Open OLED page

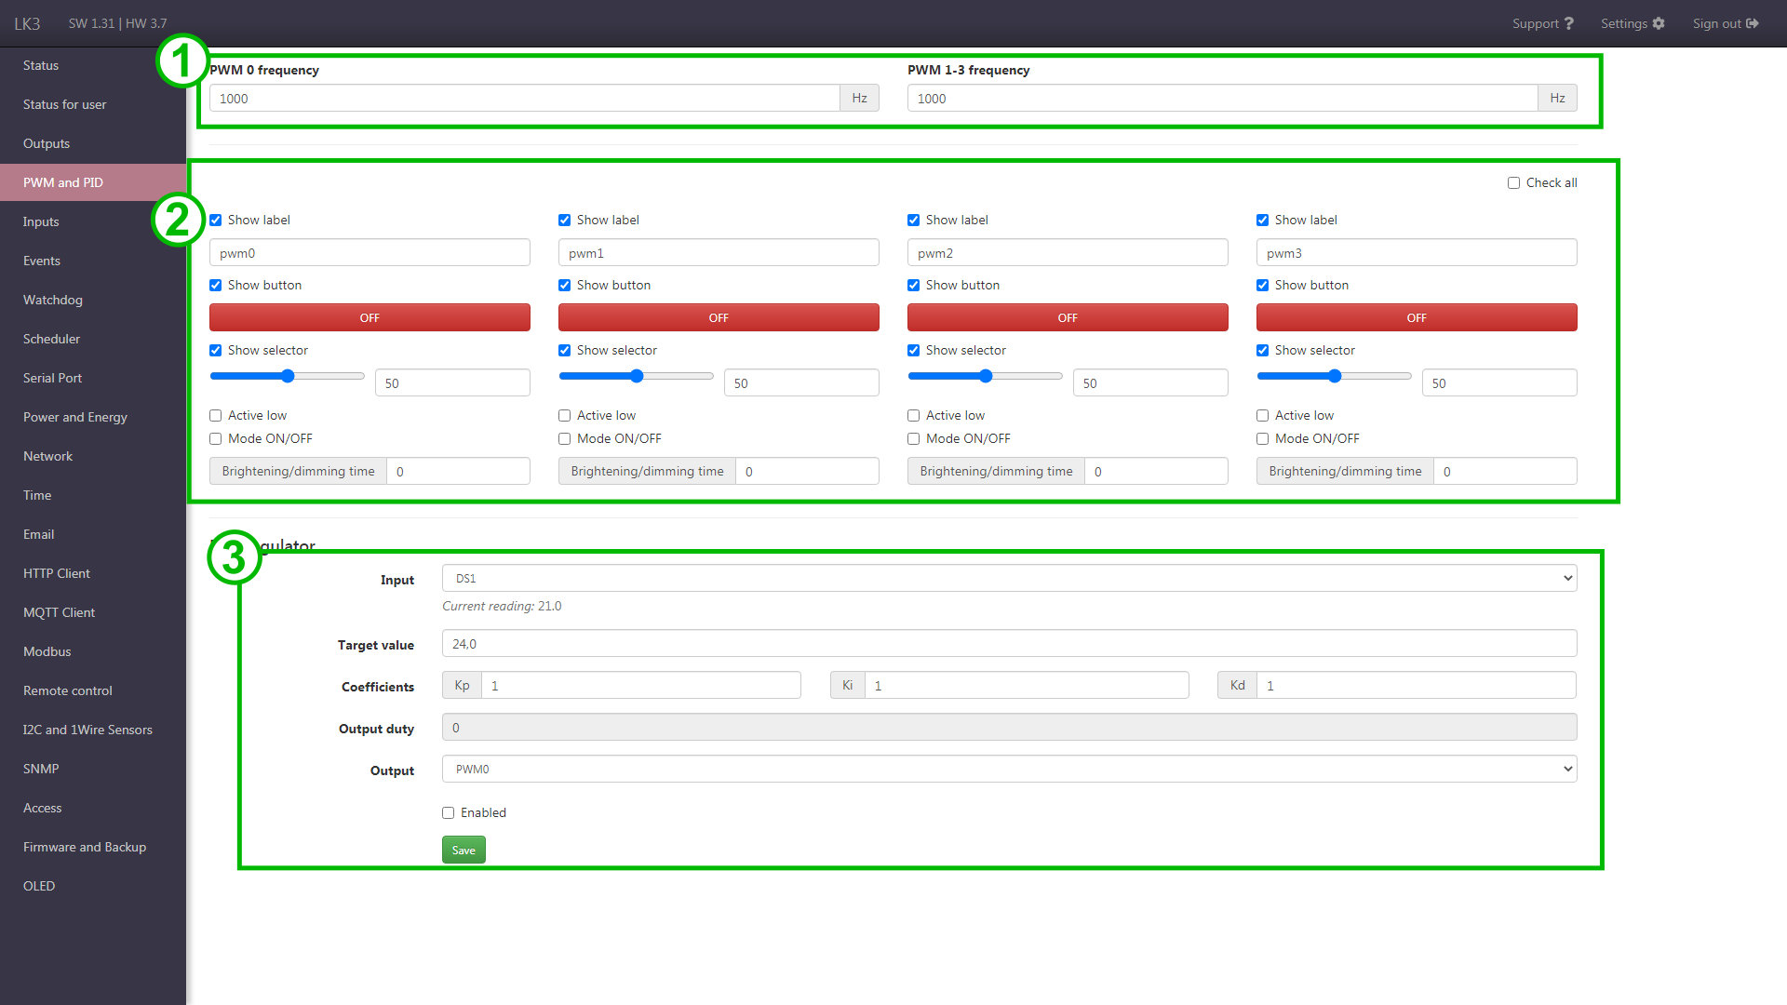pos(93,886)
